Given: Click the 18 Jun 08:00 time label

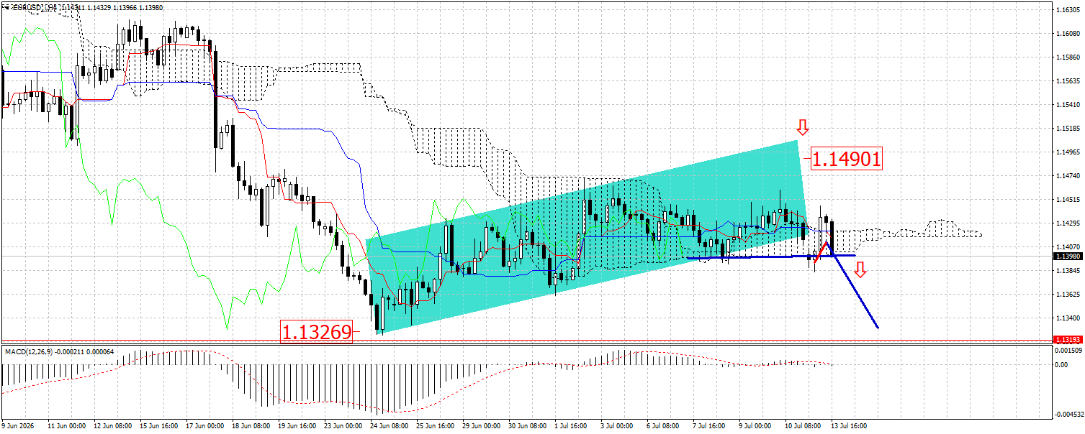Looking at the screenshot, I should 251,425.
